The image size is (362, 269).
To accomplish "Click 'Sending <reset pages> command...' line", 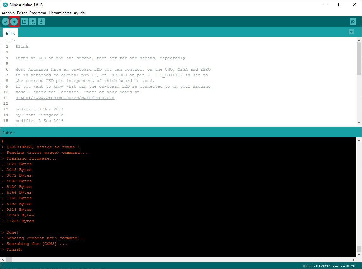I will coord(44,153).
